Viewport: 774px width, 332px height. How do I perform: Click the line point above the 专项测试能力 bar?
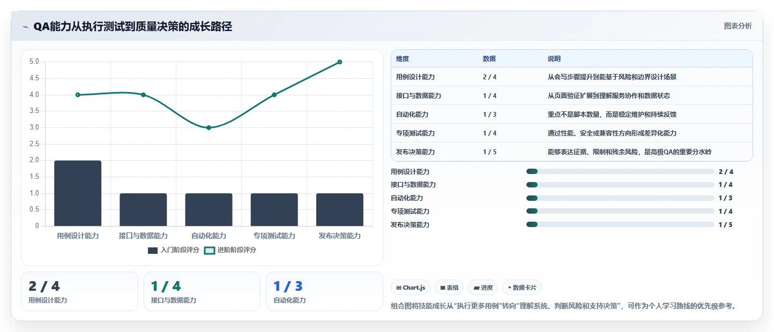[274, 95]
